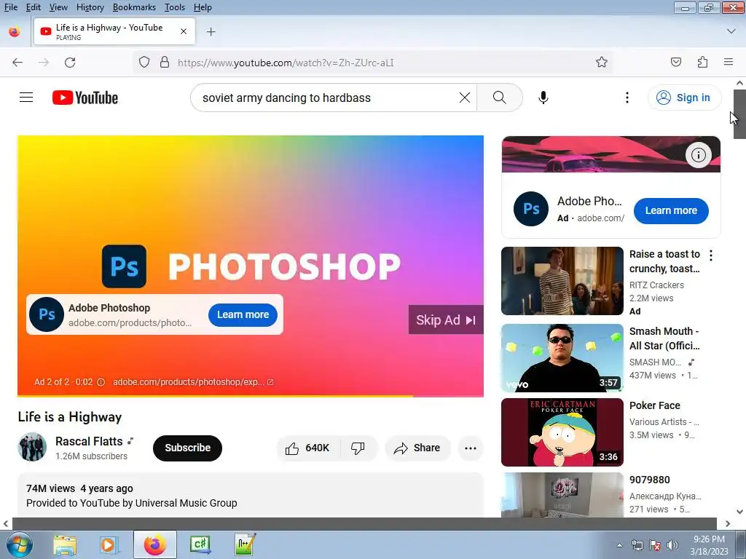The image size is (746, 559).
Task: Skip the Photoshop ad
Action: [446, 320]
